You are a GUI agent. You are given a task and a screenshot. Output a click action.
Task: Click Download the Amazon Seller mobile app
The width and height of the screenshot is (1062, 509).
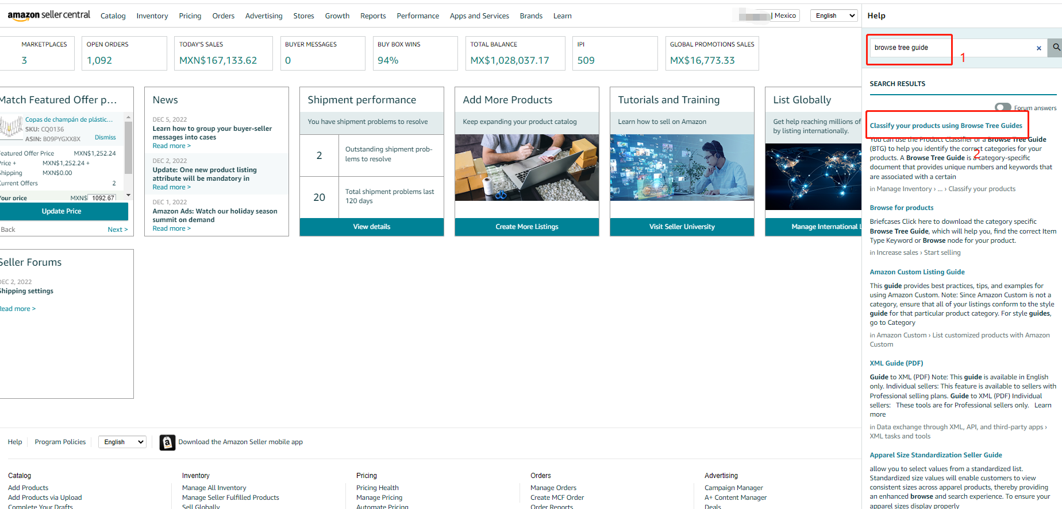(240, 442)
